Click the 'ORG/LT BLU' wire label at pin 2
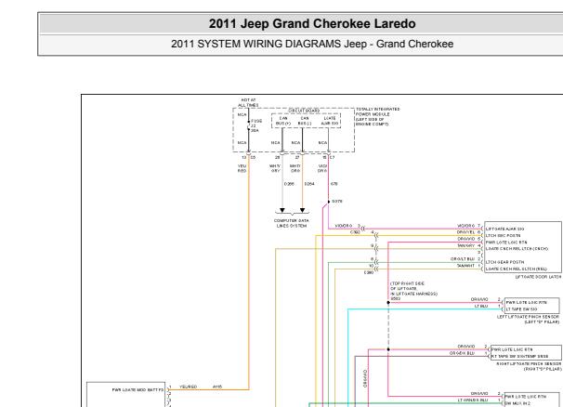The height and width of the screenshot is (407, 563). click(463, 259)
